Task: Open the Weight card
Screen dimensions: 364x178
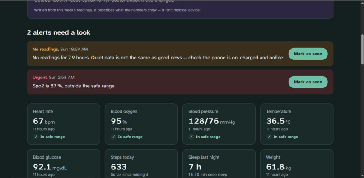Action: [297, 164]
